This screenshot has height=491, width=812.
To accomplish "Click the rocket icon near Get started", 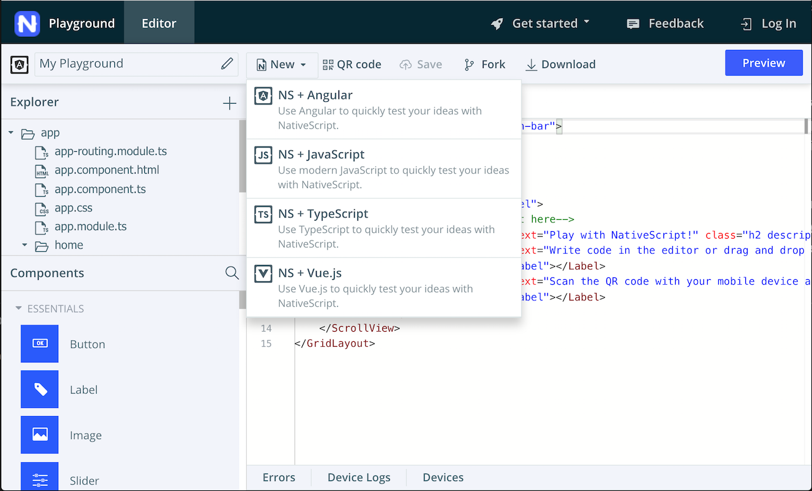I will tap(497, 24).
